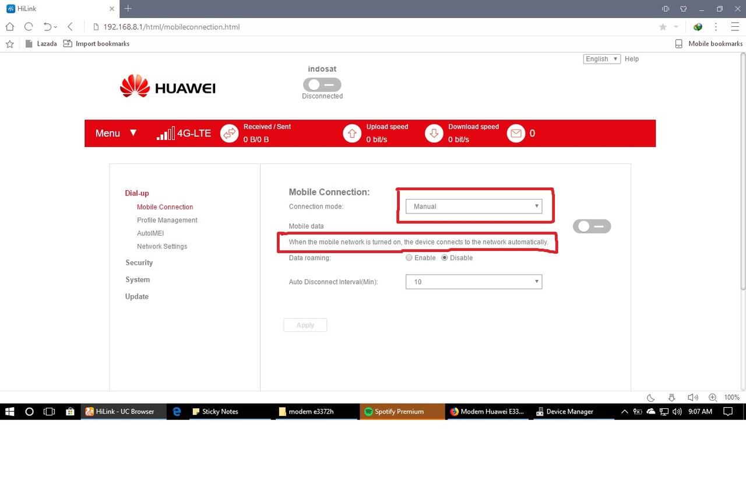Click the zoom magnifier icon
This screenshot has height=504, width=746.
(713, 397)
